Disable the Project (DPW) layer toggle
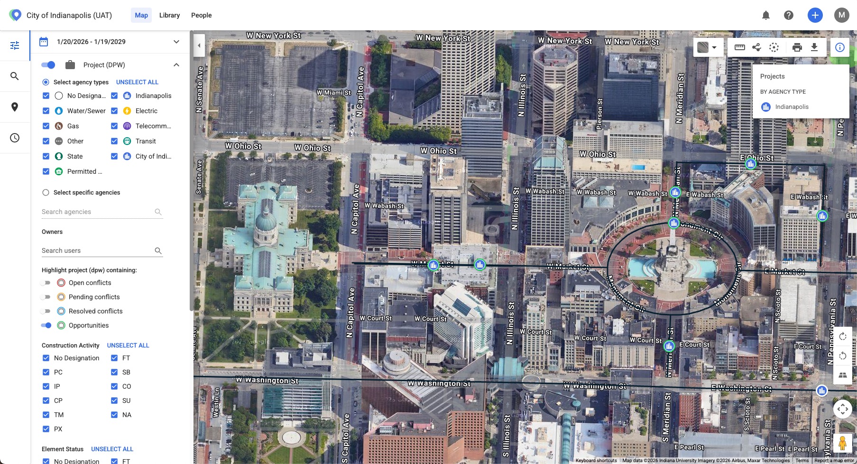857x464 pixels. click(x=48, y=65)
